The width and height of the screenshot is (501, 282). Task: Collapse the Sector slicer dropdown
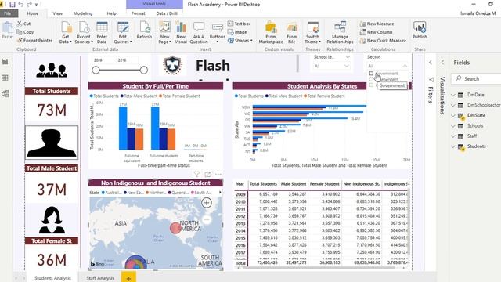click(x=405, y=66)
